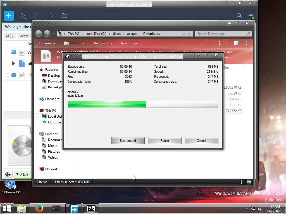Open 7-Zip taskbar icon
Viewport: 286px width, 214px height.
pyautogui.click(x=91, y=208)
